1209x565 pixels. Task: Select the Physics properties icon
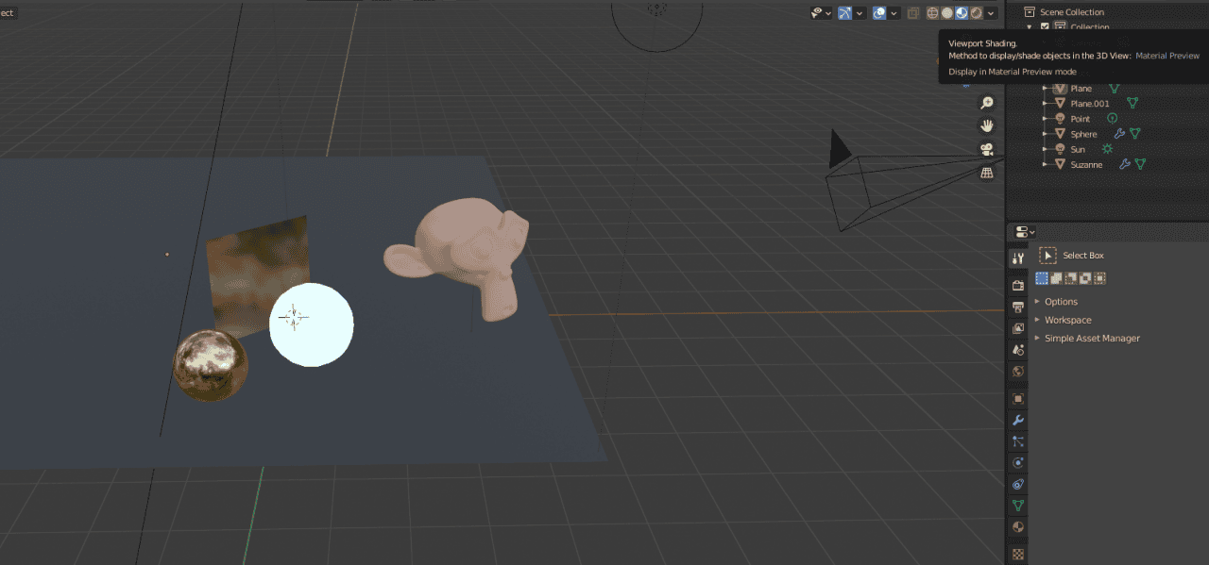1017,462
